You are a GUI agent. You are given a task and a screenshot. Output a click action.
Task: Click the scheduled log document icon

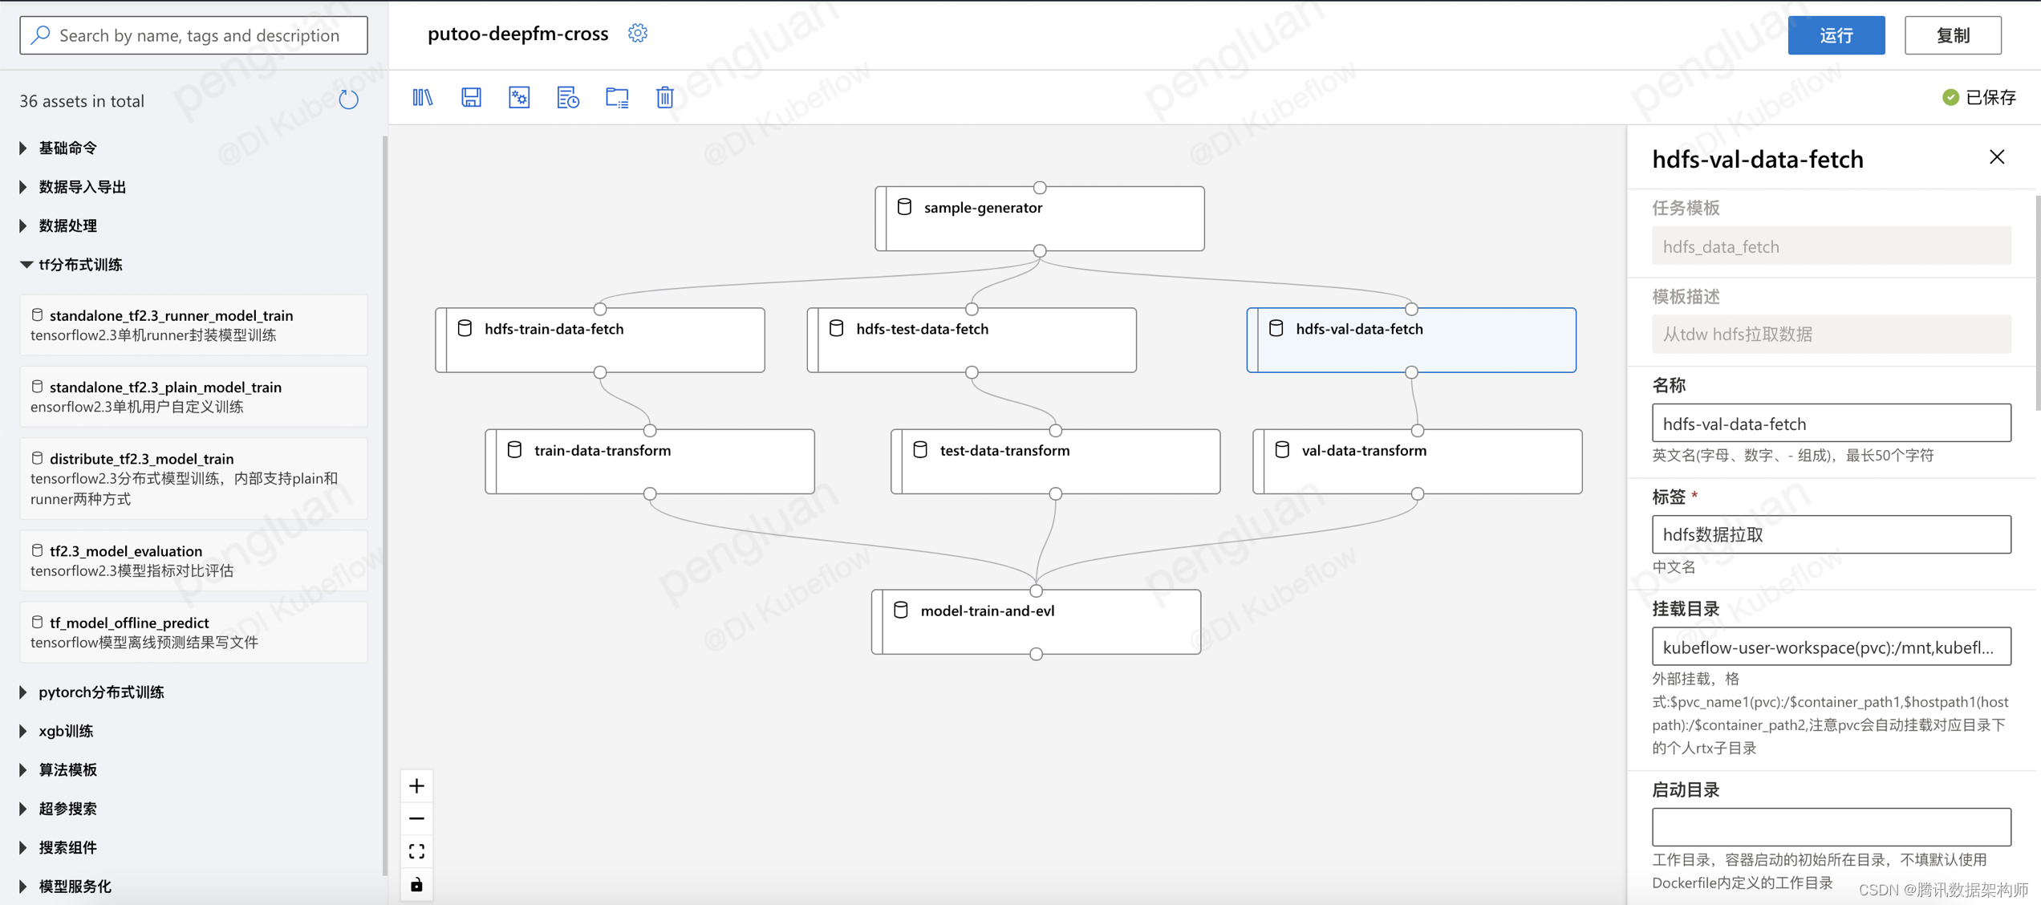coord(568,98)
